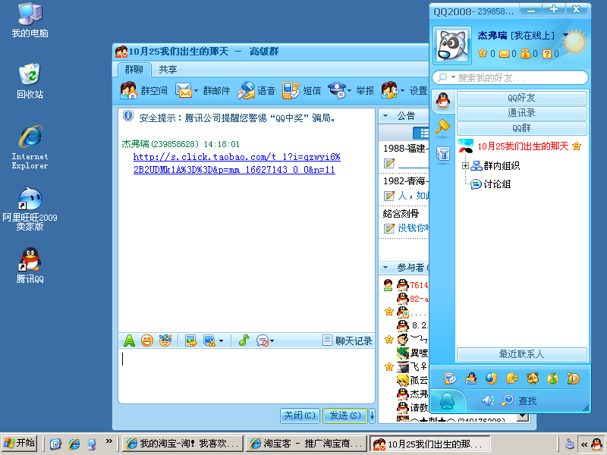The image size is (607, 455).
Task: Click the bear icon in QQ bottom app row
Action: tap(533, 378)
